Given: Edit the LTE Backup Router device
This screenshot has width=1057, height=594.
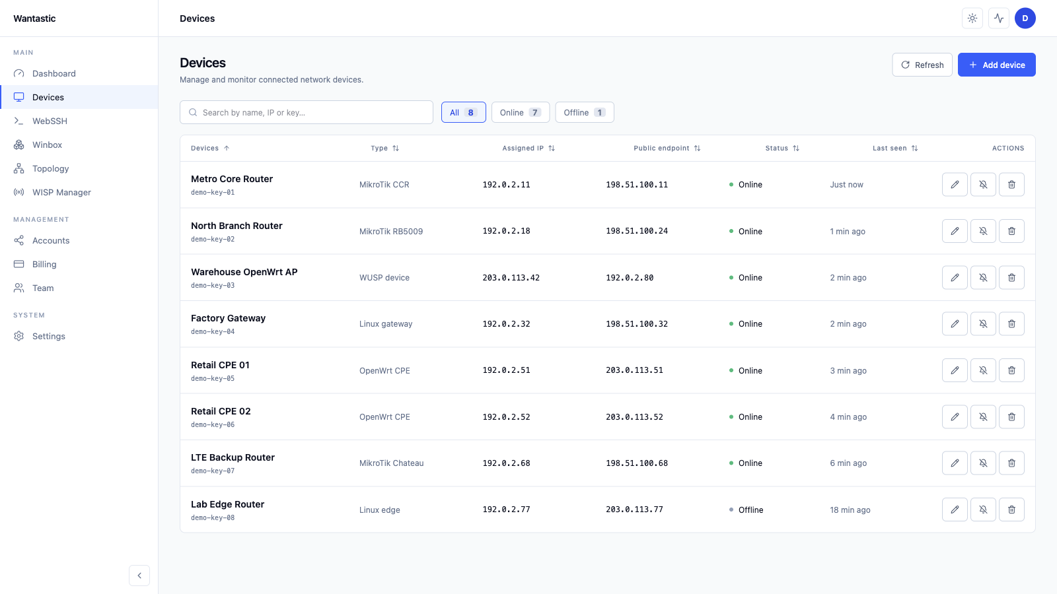Looking at the screenshot, I should click(x=955, y=463).
